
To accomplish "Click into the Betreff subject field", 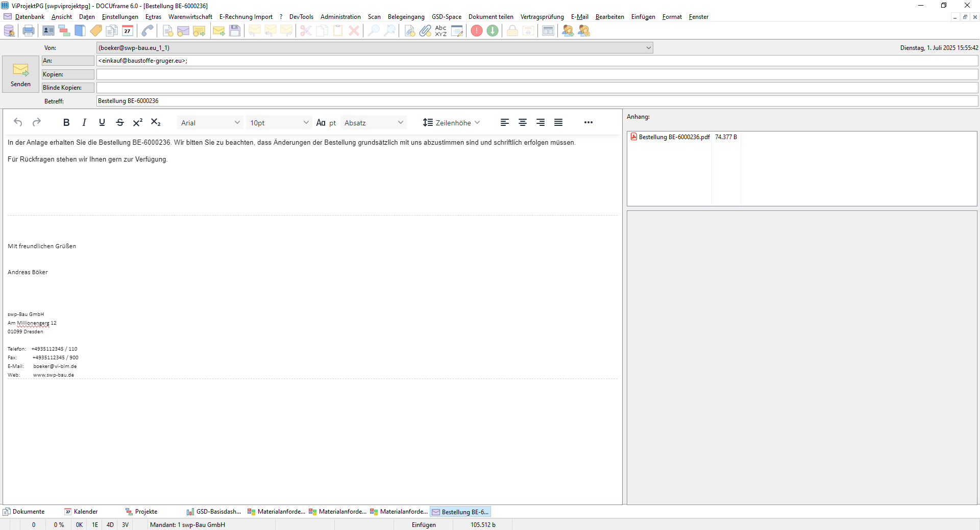I will click(x=537, y=101).
